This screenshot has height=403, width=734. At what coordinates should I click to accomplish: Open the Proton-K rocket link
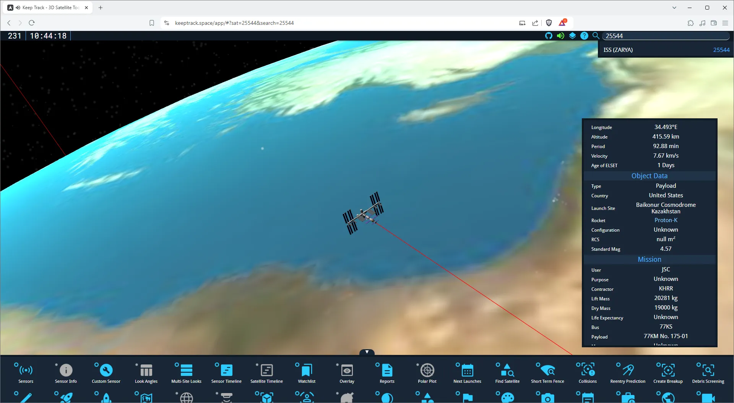pyautogui.click(x=666, y=220)
